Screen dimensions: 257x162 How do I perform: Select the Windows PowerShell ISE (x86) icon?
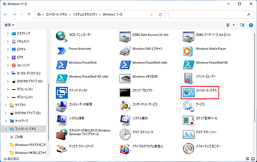61,78
